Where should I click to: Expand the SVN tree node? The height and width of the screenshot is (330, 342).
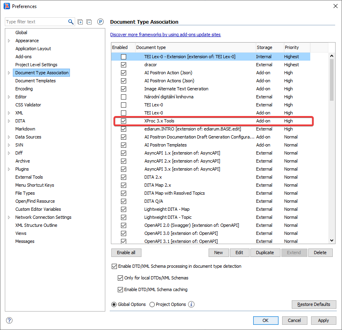9,145
